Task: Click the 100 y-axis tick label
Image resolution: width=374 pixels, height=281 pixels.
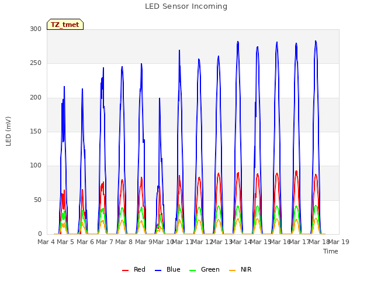Action: pos(36,165)
